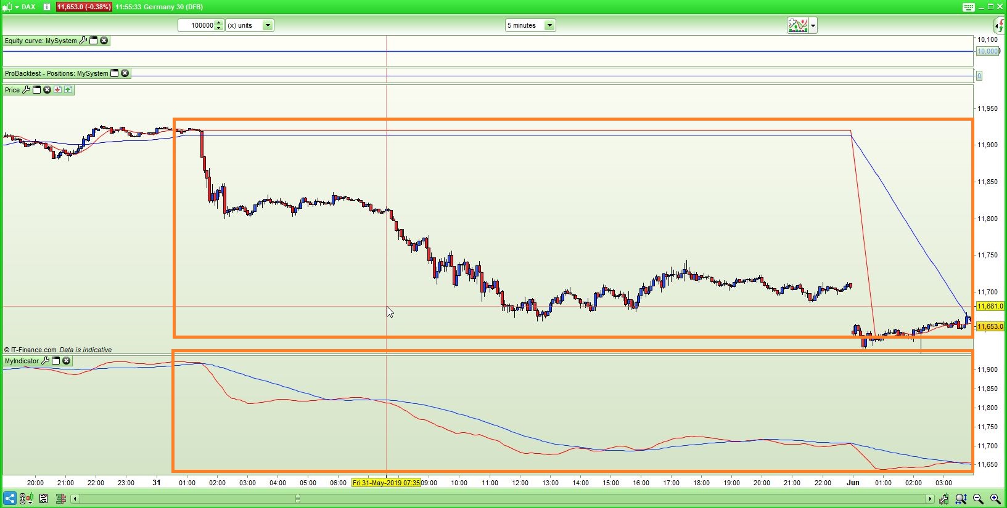The width and height of the screenshot is (1007, 508).
Task: Click the blue share icon
Action: (x=9, y=499)
